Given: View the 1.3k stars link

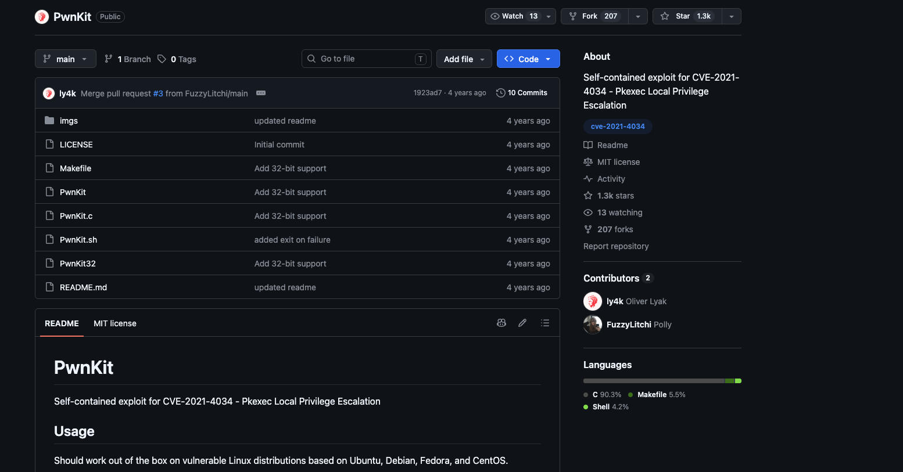Looking at the screenshot, I should (x=609, y=196).
